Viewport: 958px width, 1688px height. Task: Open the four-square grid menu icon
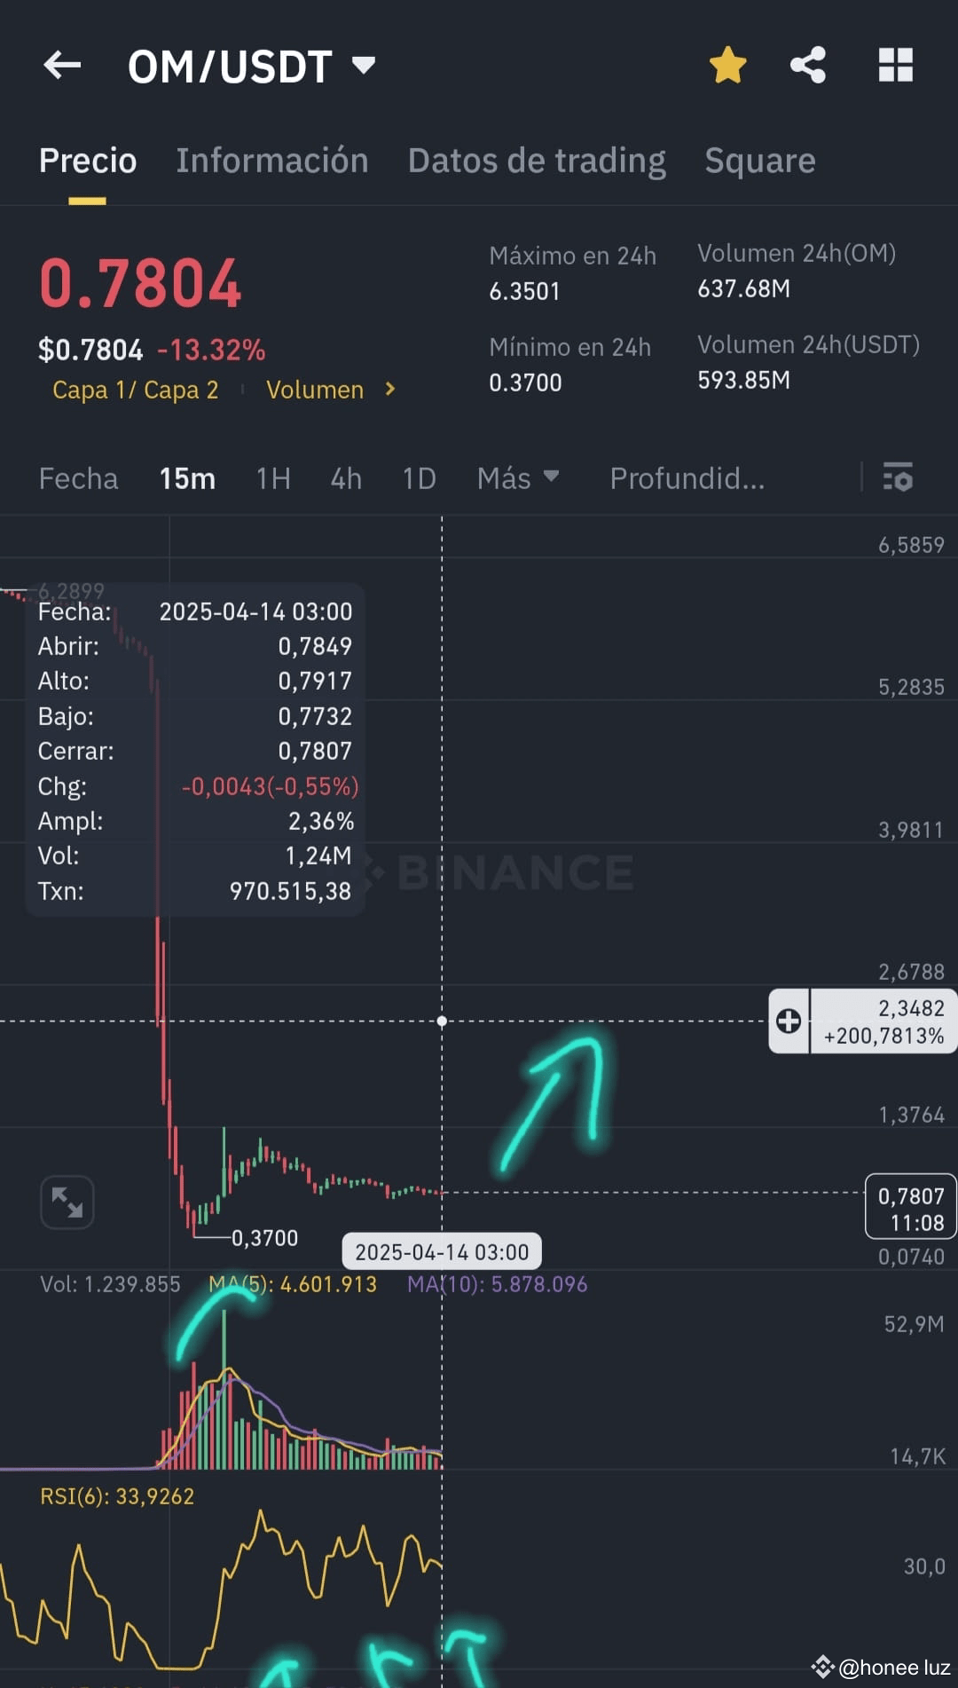pos(895,65)
